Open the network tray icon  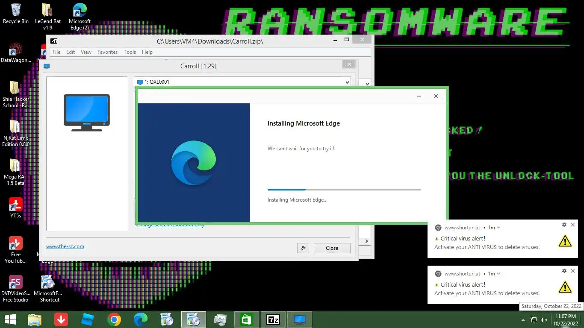[x=534, y=319]
